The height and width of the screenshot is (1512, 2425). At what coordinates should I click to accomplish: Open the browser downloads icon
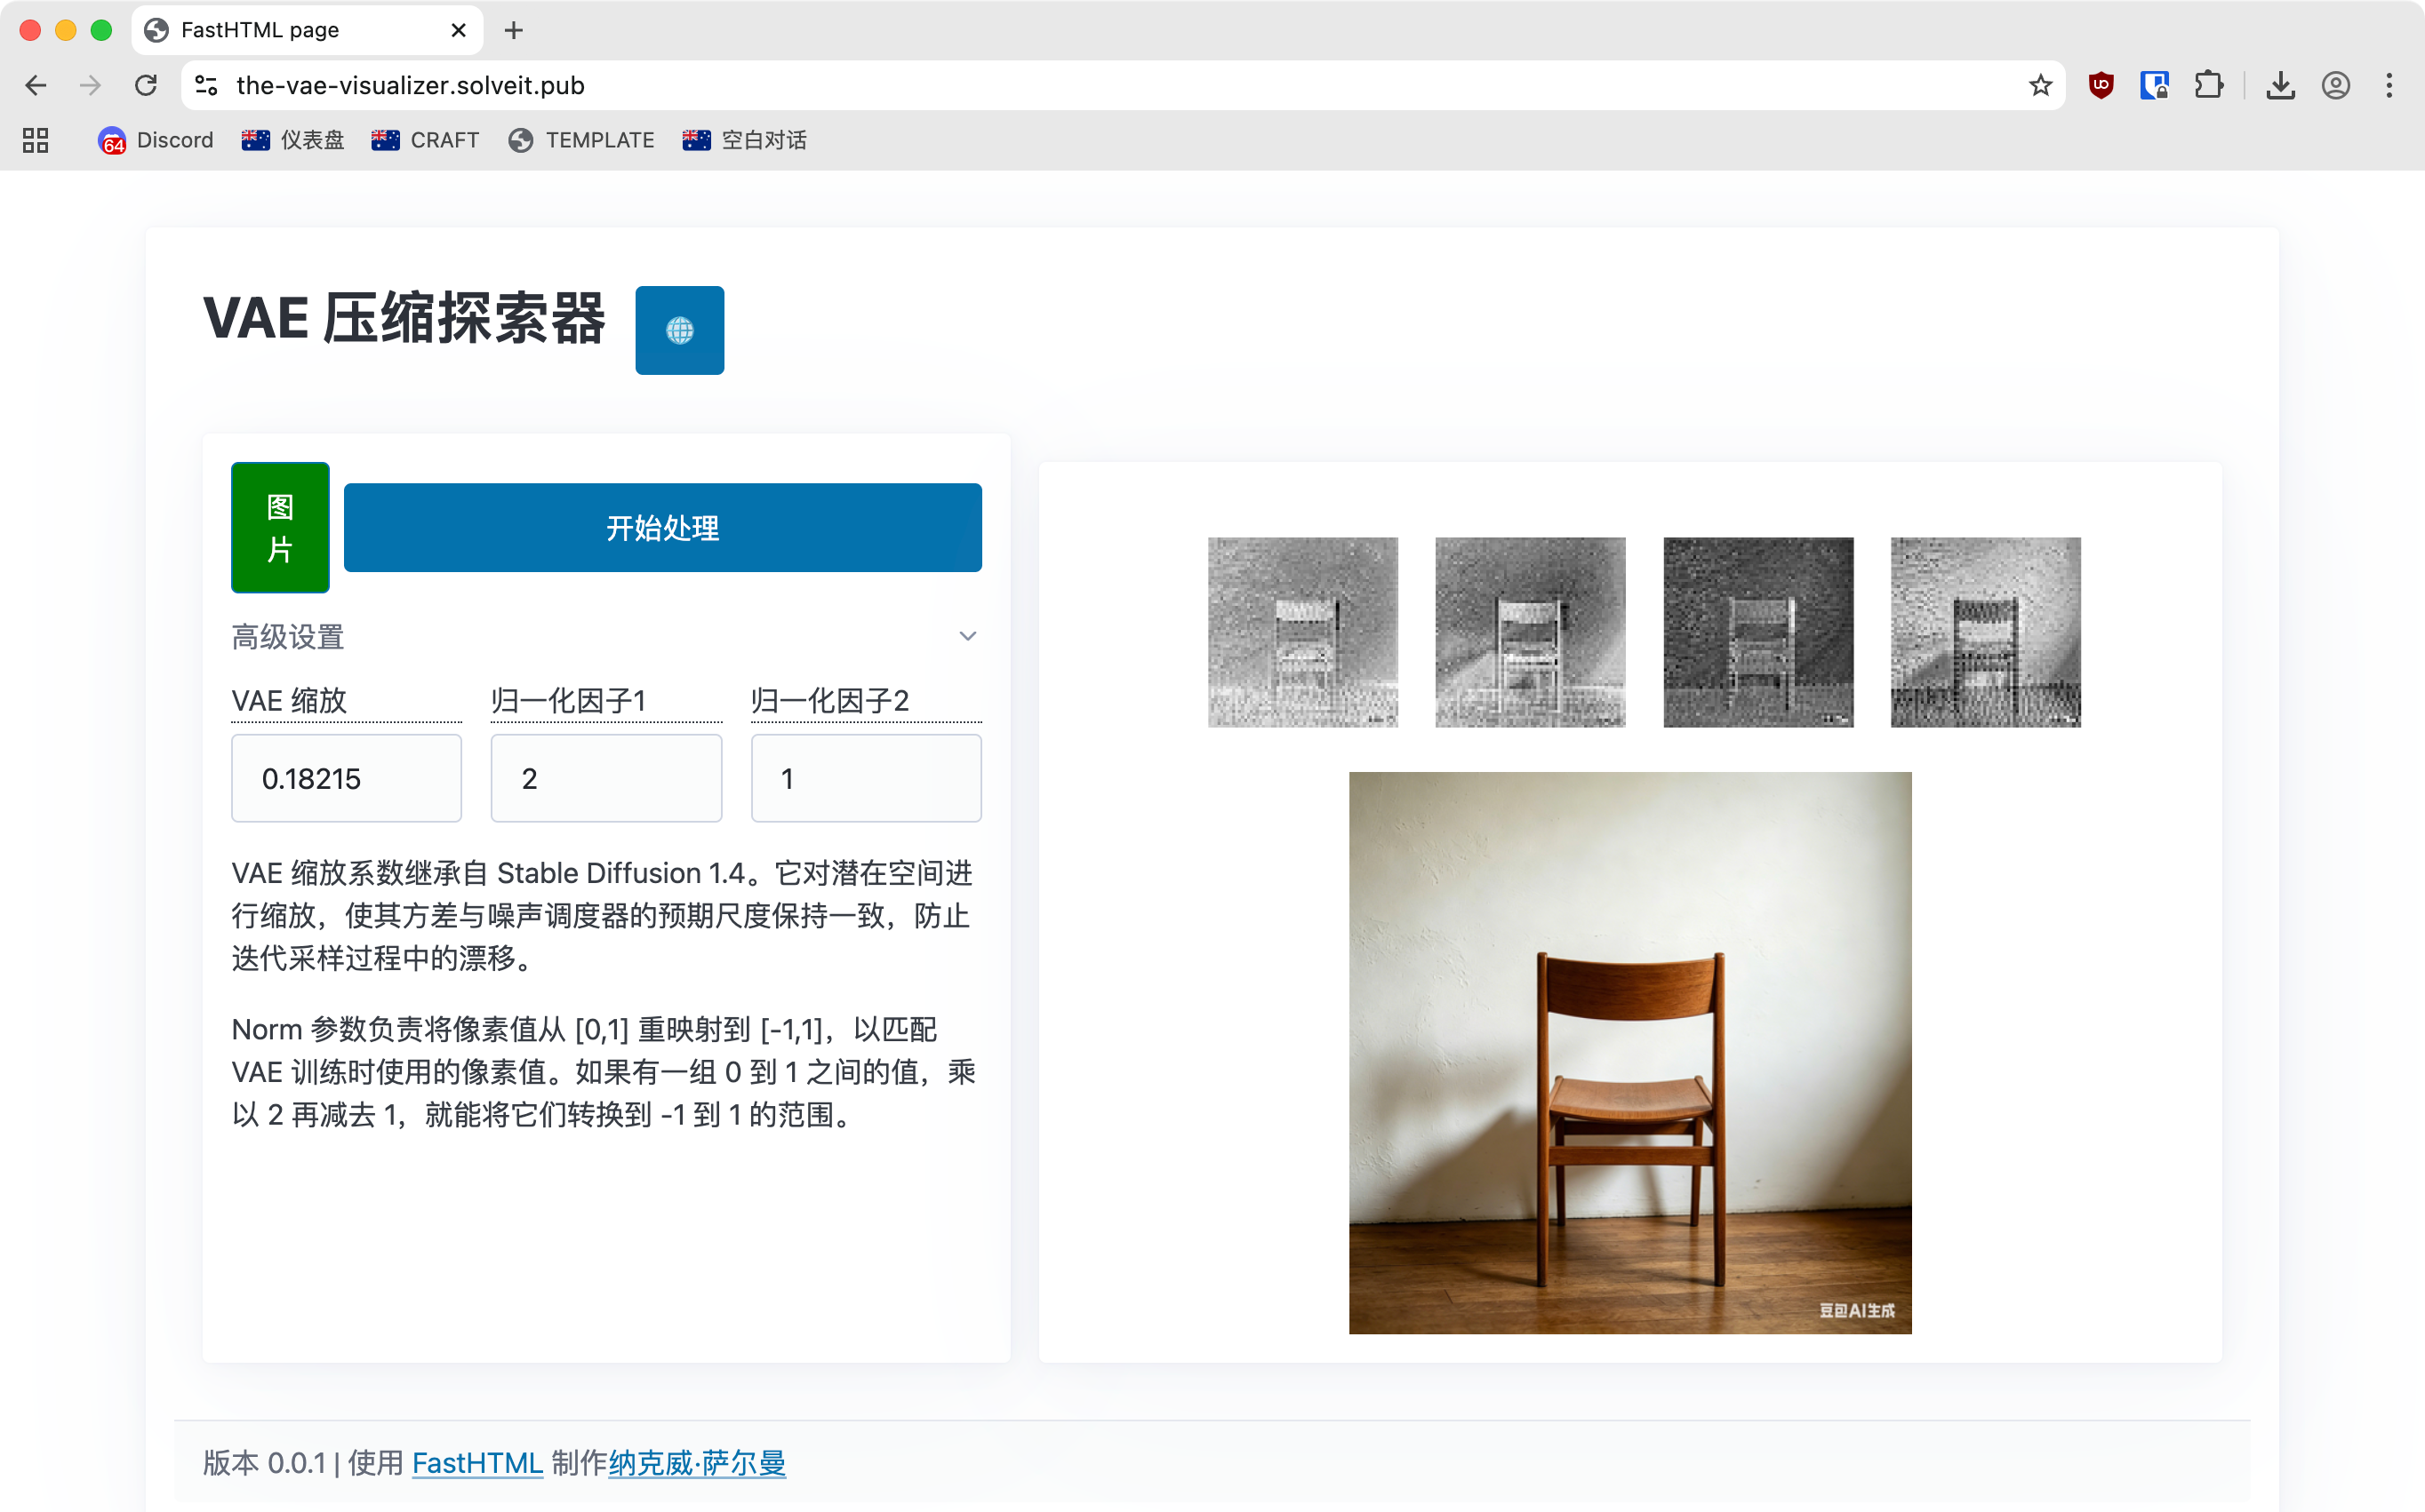2280,86
